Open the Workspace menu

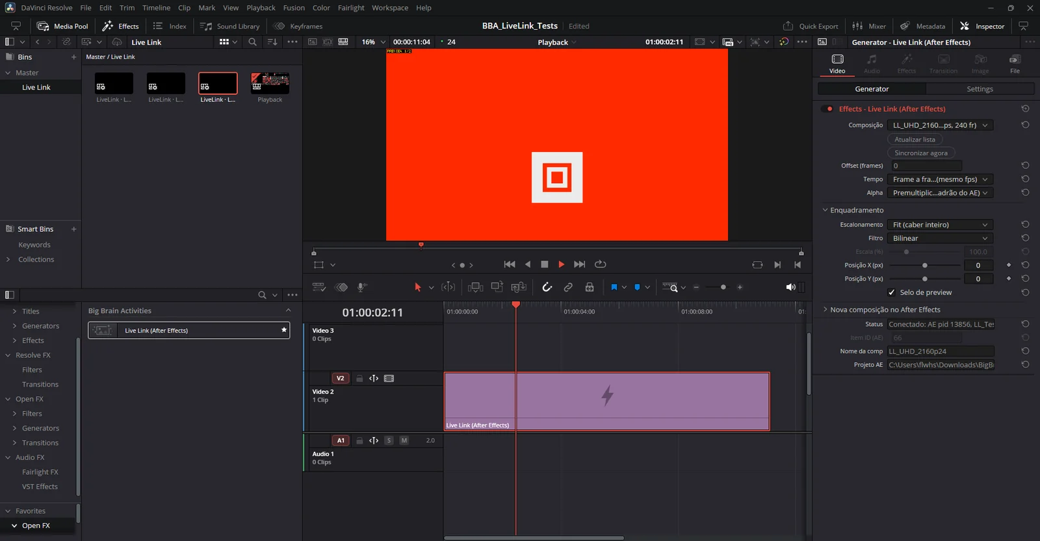pos(390,8)
